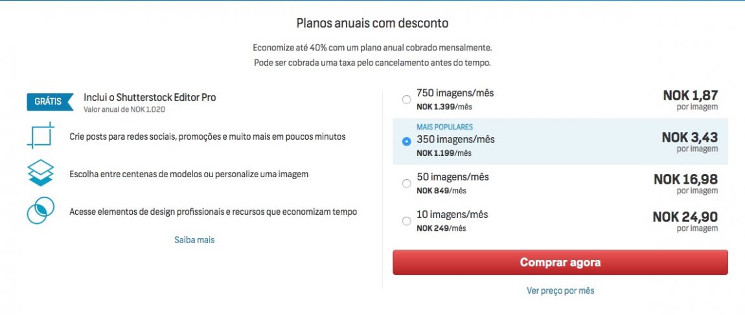The image size is (745, 315).
Task: Click the Planos anuais com desconto heading
Action: click(x=372, y=23)
